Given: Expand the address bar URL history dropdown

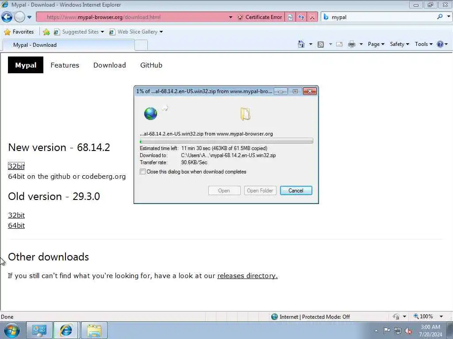Looking at the screenshot, I should point(230,17).
